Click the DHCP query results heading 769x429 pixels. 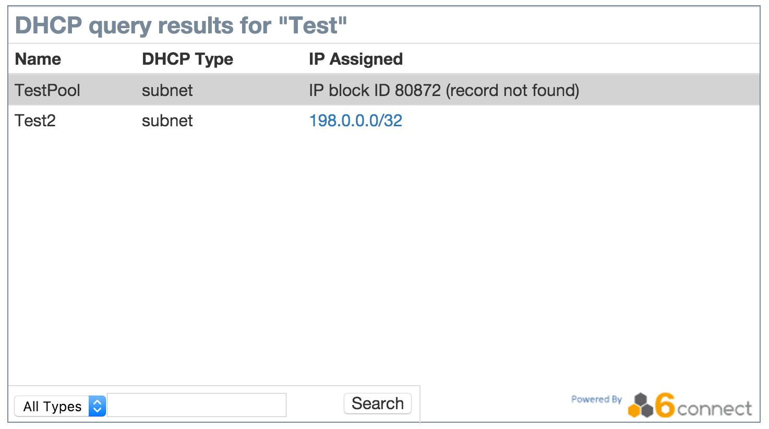(x=181, y=25)
